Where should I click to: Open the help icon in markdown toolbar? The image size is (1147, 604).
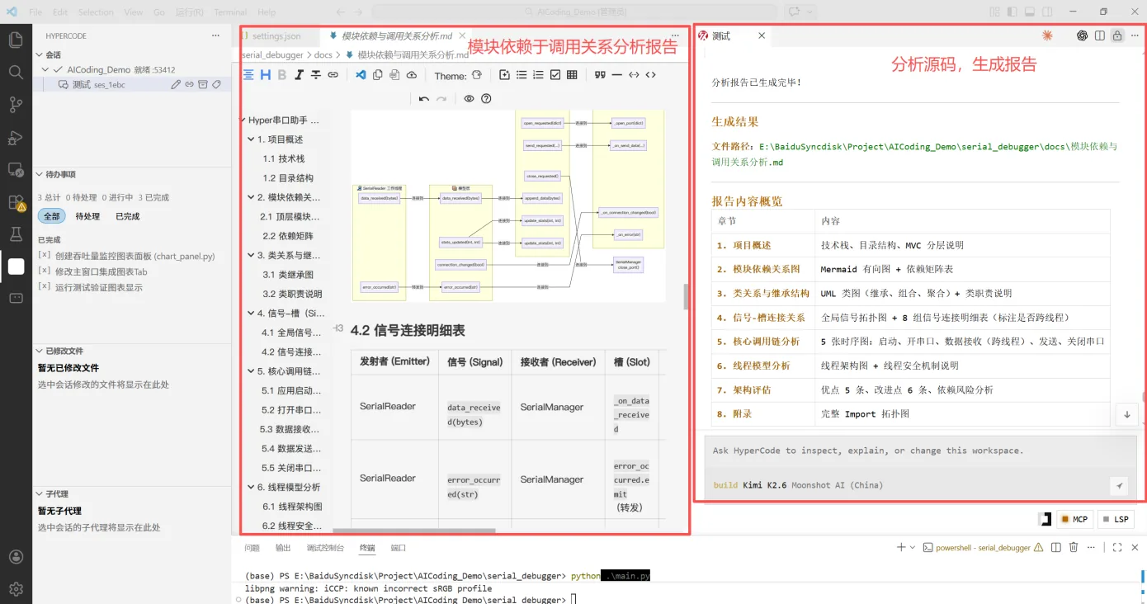pyautogui.click(x=486, y=99)
